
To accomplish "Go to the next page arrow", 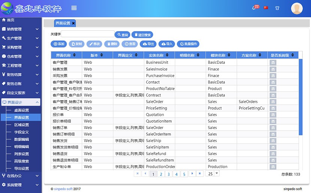I will coord(192,174).
